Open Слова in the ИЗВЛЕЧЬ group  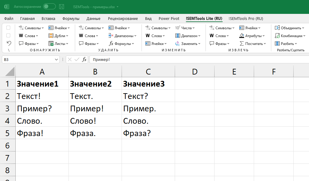coord(219,36)
